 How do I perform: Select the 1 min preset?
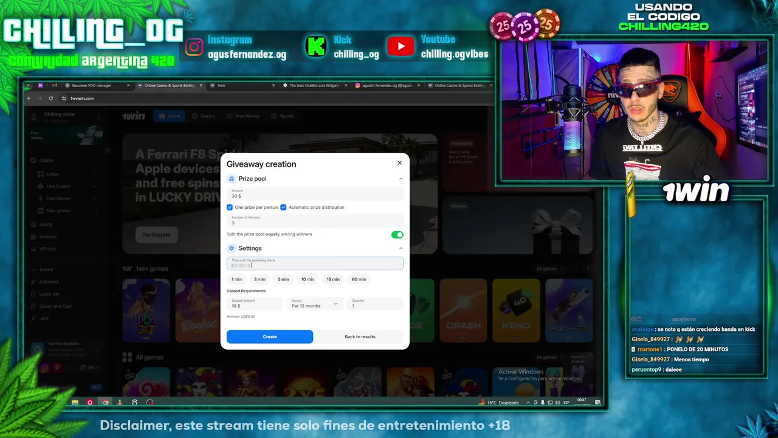pos(236,279)
